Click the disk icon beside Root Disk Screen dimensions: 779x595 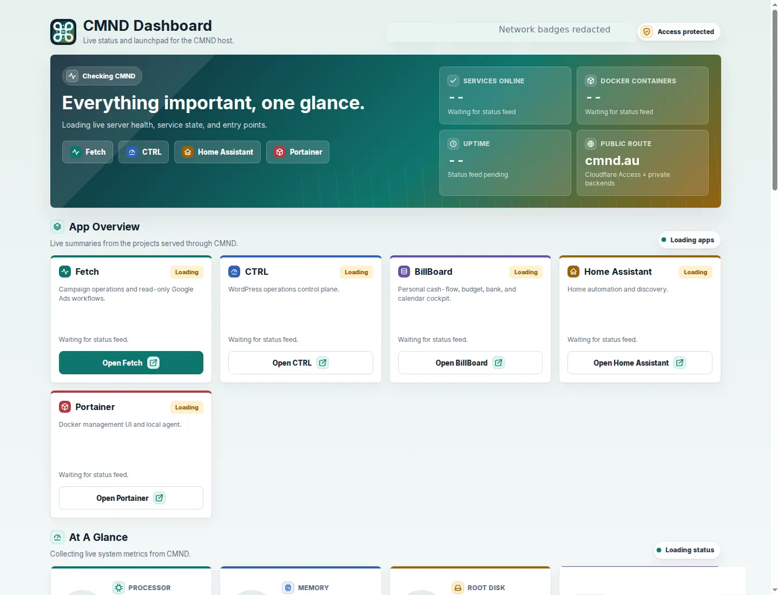pos(458,588)
